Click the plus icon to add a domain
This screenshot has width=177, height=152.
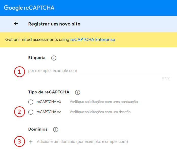31,142
